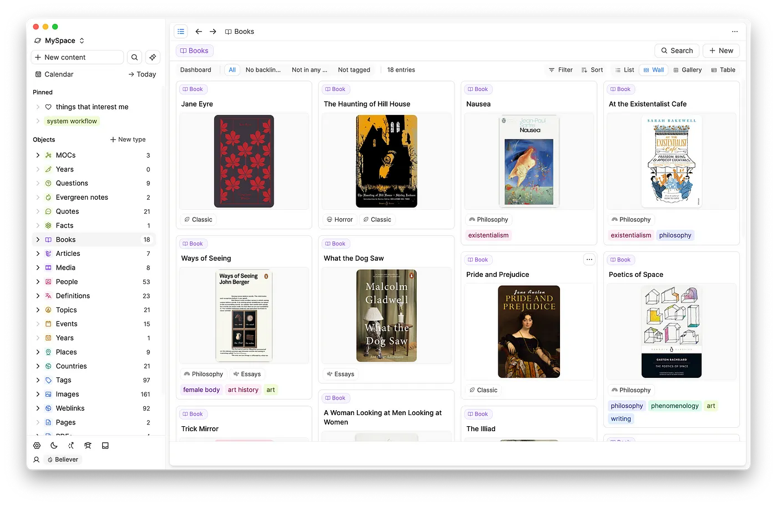Screen dimensions: 777x505
Task: Toggle dark mode with the moon icon
Action: [x=54, y=446]
